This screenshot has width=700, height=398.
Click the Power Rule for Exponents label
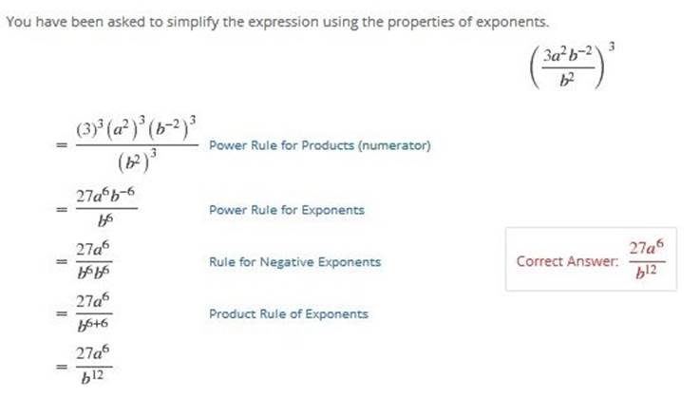pyautogui.click(x=287, y=210)
